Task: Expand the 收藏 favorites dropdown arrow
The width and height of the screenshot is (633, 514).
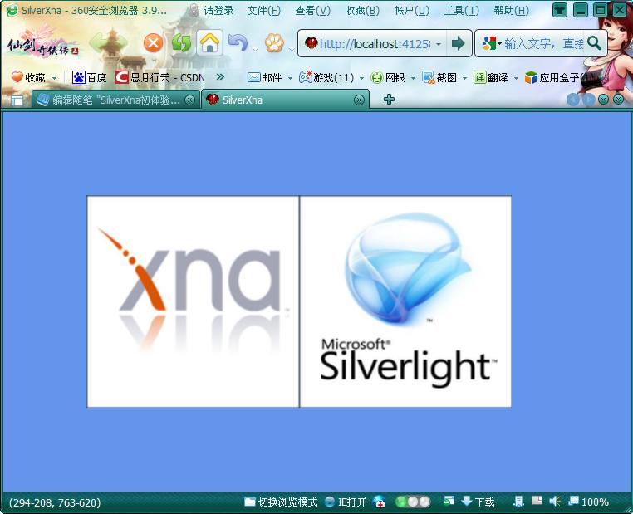Action: click(x=54, y=78)
